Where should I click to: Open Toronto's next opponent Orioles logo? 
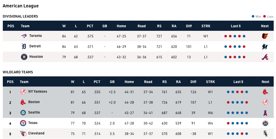tap(265, 36)
